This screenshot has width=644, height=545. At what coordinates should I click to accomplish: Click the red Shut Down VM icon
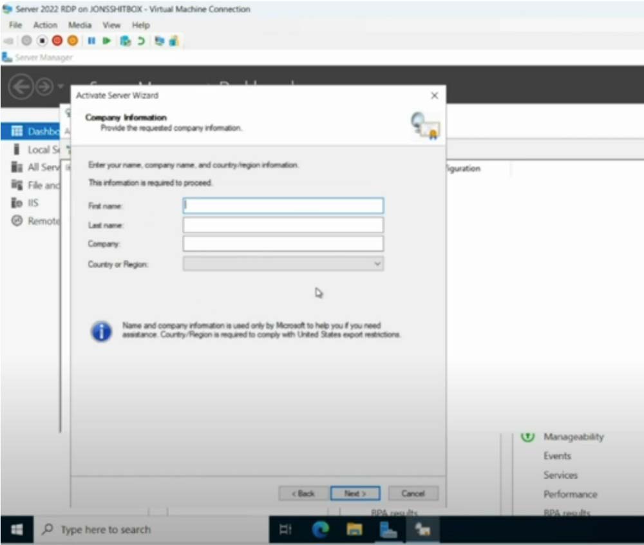pos(57,41)
